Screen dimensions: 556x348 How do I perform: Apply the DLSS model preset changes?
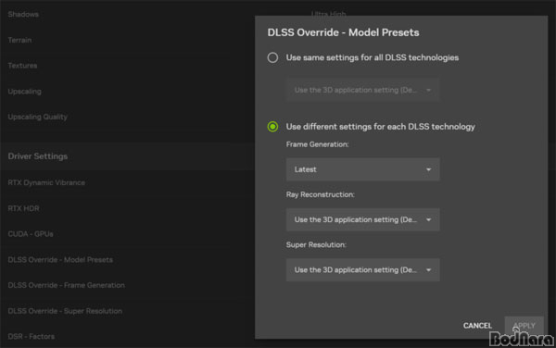[x=524, y=326]
